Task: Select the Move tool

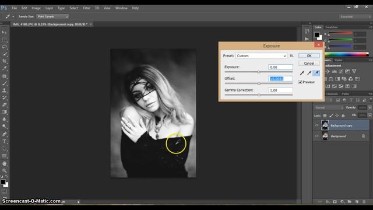Action: pos(4,32)
